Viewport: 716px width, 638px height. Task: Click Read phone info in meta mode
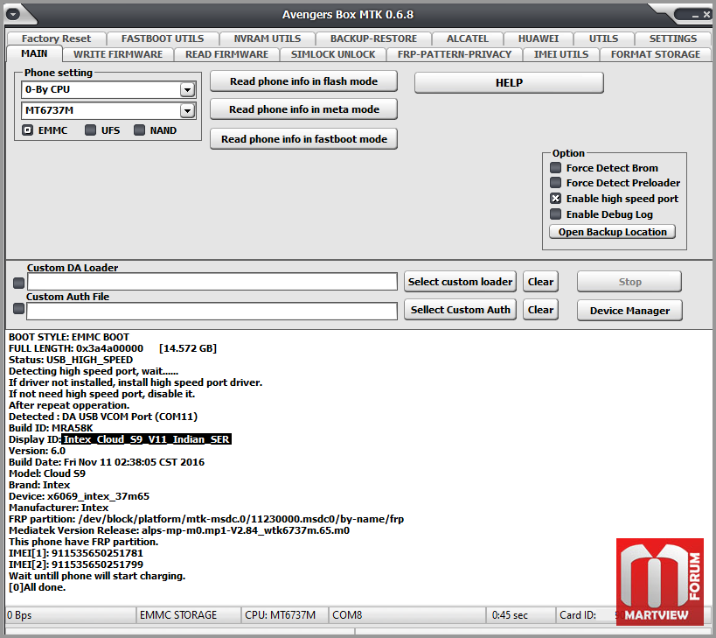pyautogui.click(x=303, y=109)
